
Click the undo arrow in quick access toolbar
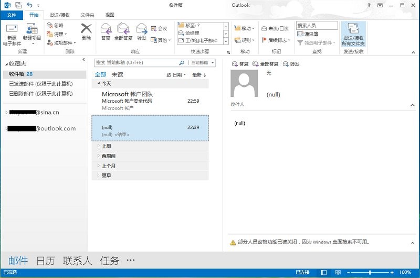29,5
